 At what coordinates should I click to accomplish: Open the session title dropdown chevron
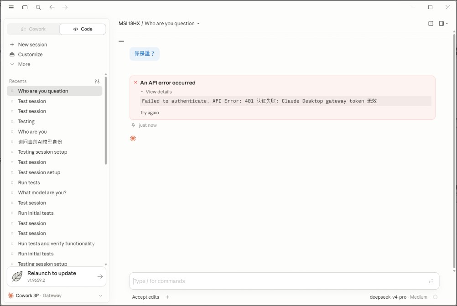click(x=198, y=24)
